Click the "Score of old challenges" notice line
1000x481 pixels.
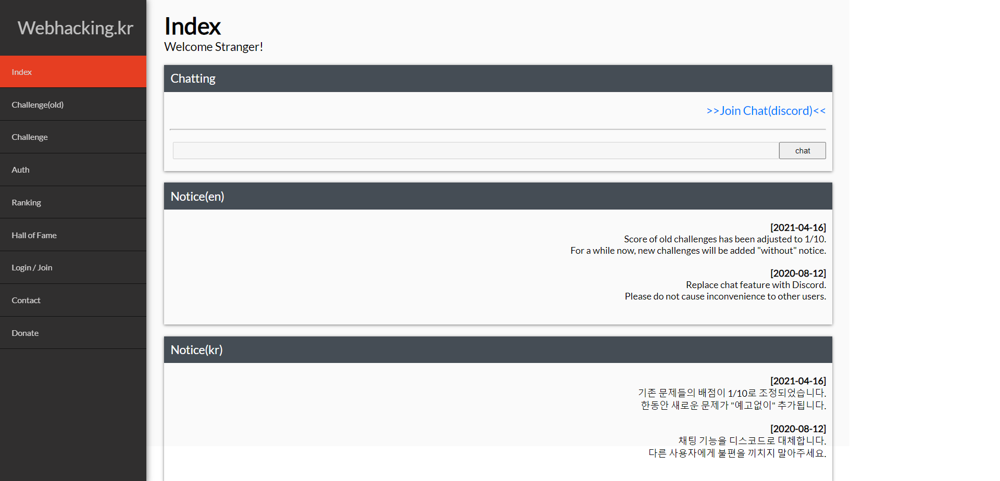point(725,239)
